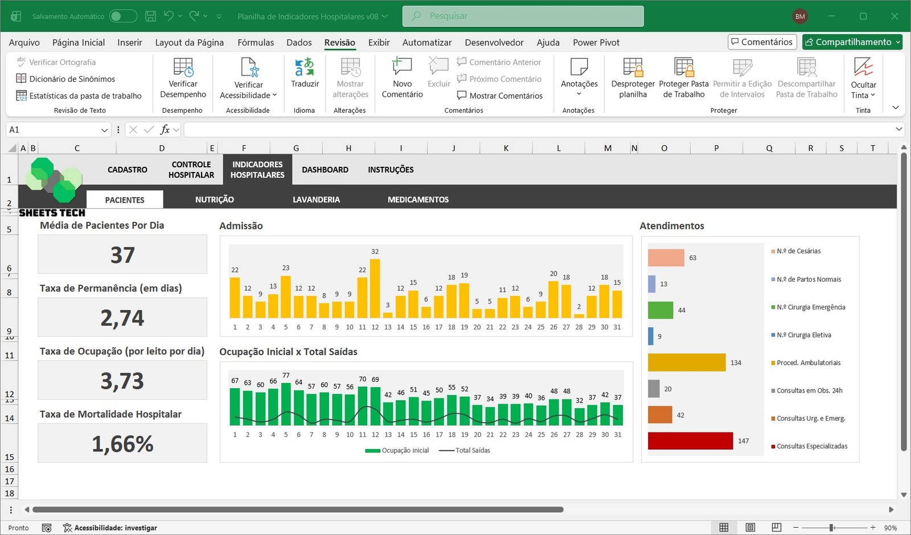This screenshot has width=911, height=535.
Task: Click the Verificar Desempenho icon
Action: 183,68
